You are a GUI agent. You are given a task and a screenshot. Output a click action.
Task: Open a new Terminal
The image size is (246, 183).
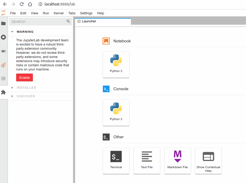click(116, 161)
